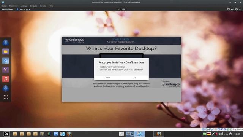Open the clipboard tray icon
243x137 pixels.
(x=230, y=134)
